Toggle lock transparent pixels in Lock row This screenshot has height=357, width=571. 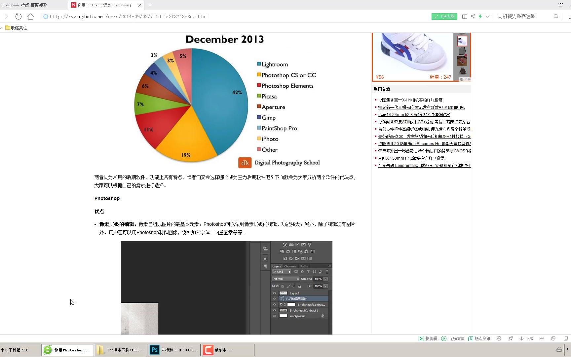(x=283, y=286)
